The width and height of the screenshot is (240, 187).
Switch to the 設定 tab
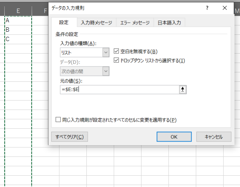[x=64, y=22]
